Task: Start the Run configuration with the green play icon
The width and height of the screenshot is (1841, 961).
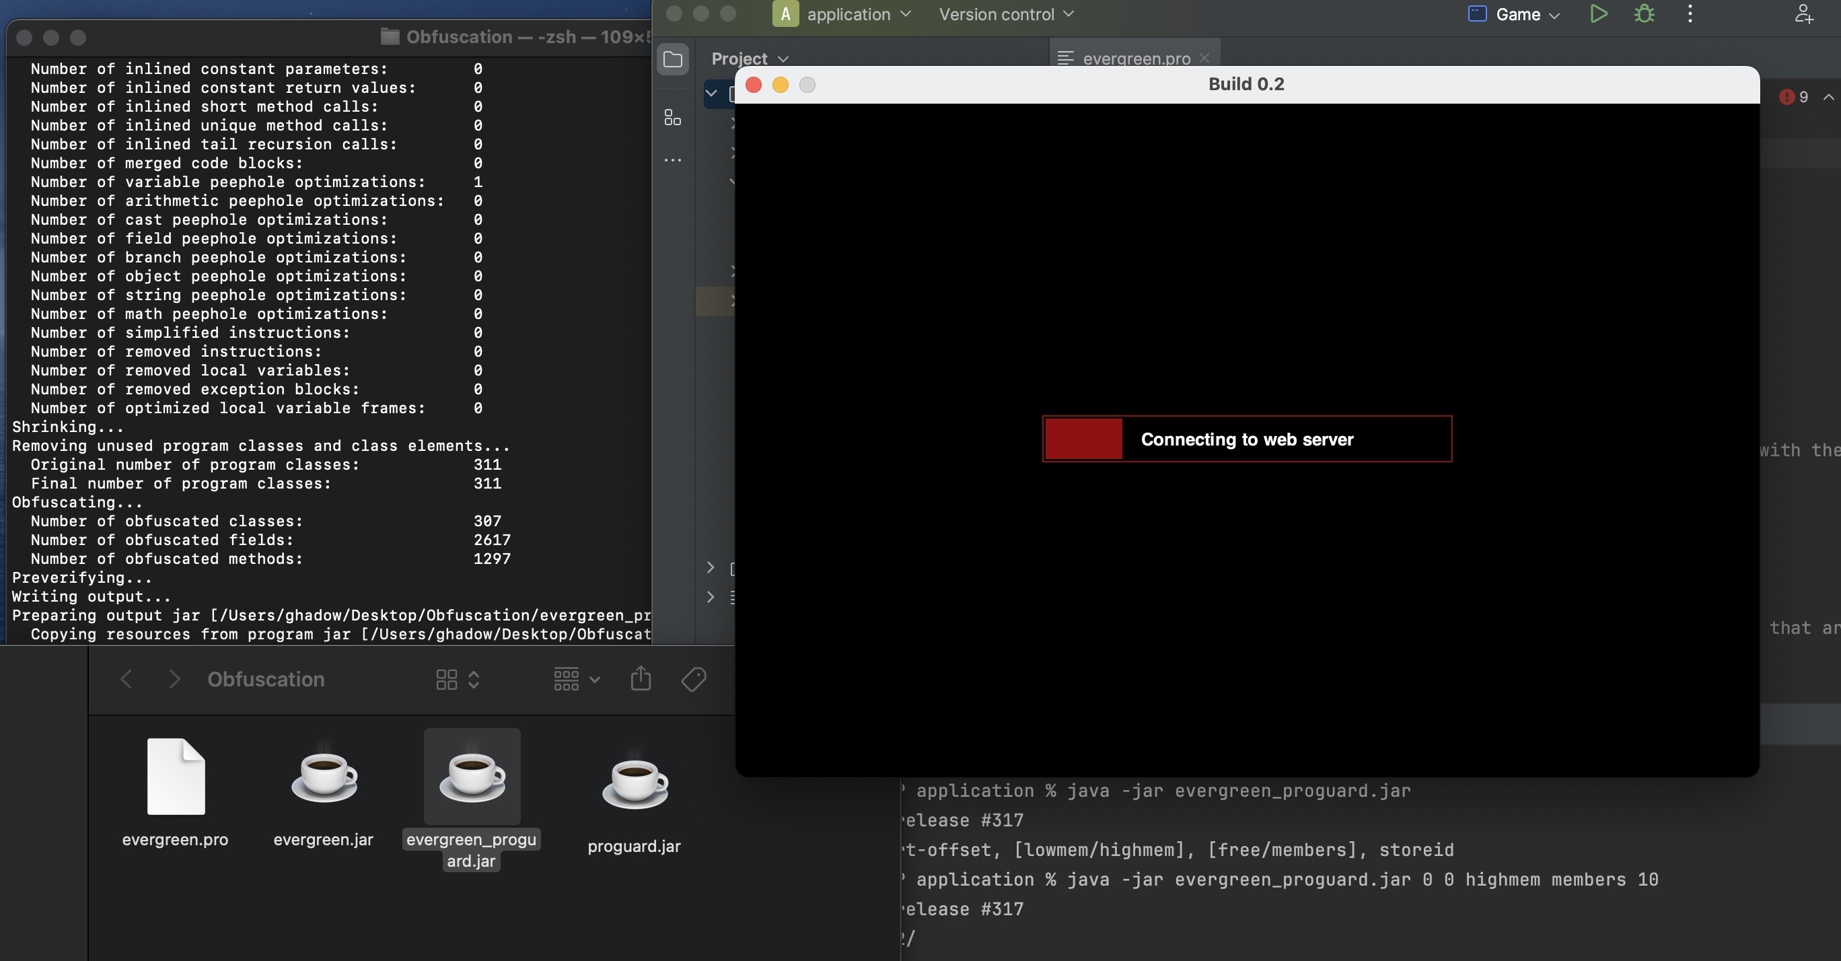Action: [1599, 13]
